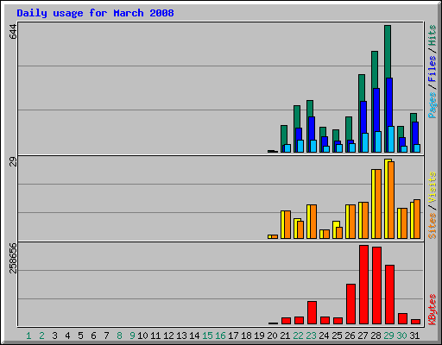Click the red KBytes legend label
442x345 pixels.
point(432,310)
